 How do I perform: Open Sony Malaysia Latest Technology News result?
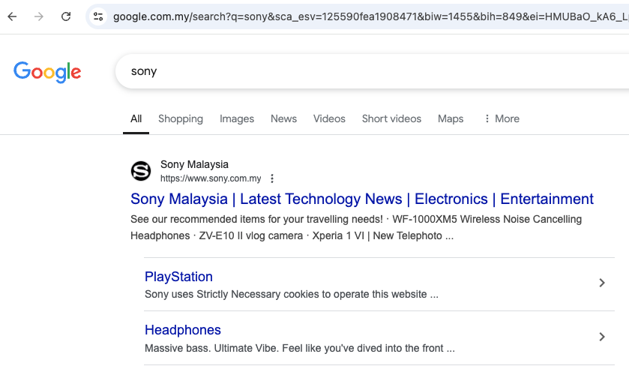(362, 199)
